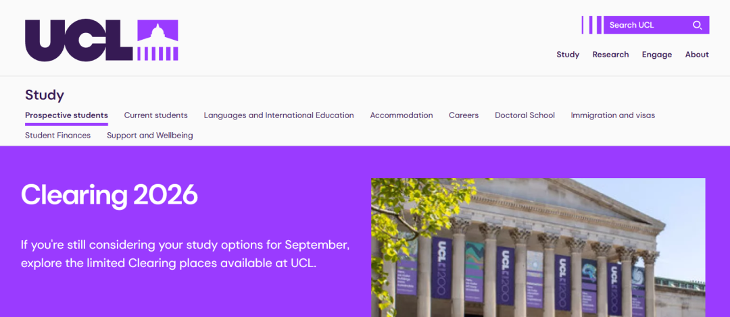Click the UCL portico building photo

tap(538, 248)
